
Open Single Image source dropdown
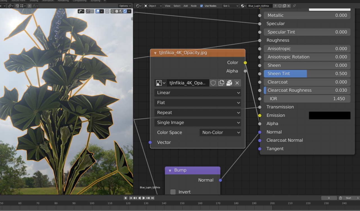click(x=198, y=123)
